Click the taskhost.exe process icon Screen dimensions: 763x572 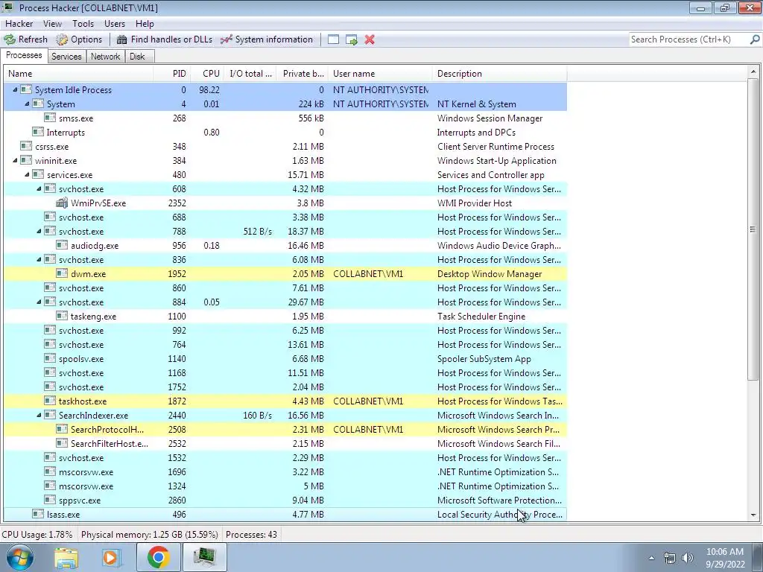click(50, 401)
